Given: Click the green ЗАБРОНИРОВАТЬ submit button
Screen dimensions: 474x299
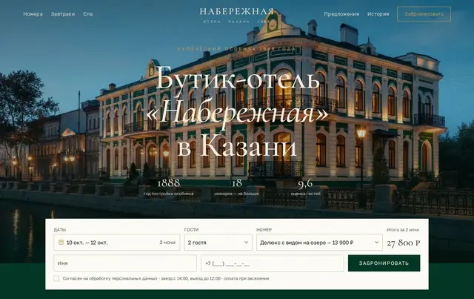Looking at the screenshot, I should point(384,263).
